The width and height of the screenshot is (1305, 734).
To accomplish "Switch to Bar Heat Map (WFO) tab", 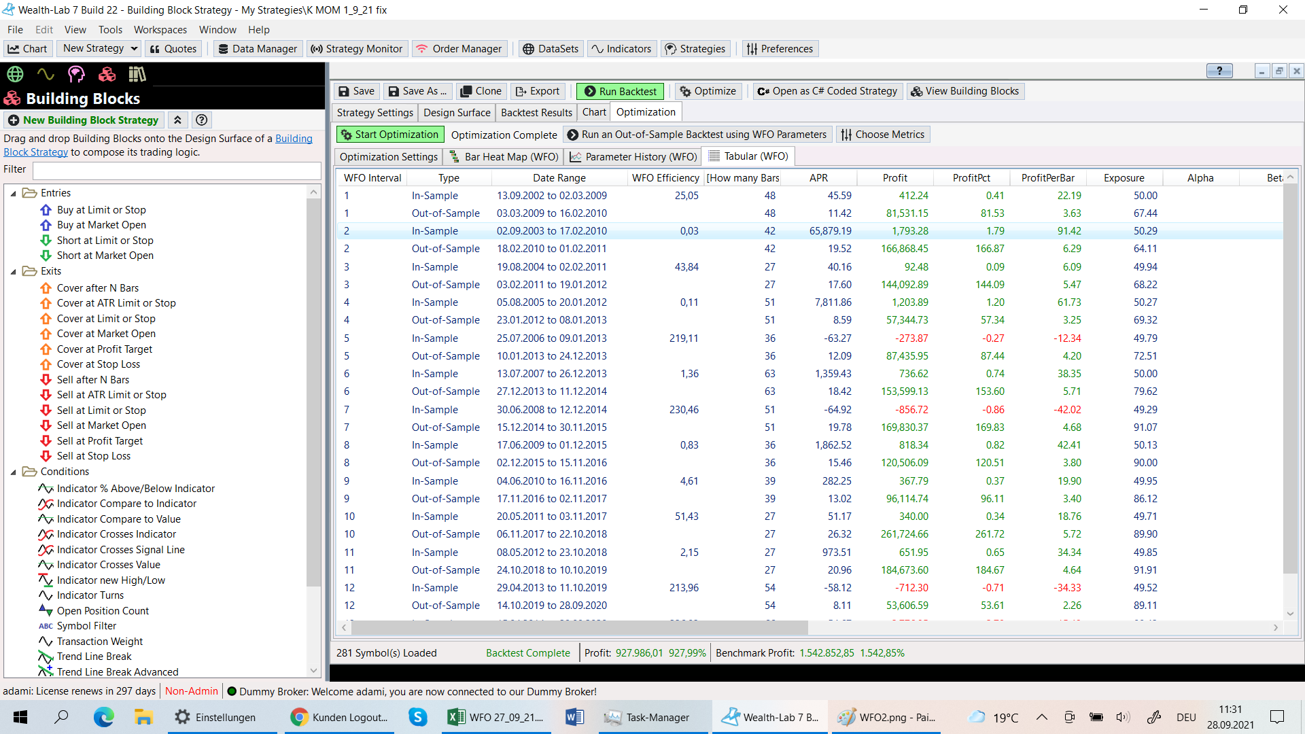I will pos(504,157).
